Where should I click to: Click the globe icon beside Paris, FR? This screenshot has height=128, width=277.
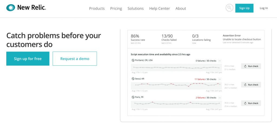pos(133,97)
